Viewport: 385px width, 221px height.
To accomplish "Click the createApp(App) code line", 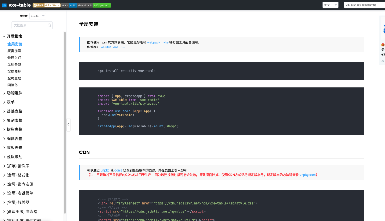I will pyautogui.click(x=138, y=126).
